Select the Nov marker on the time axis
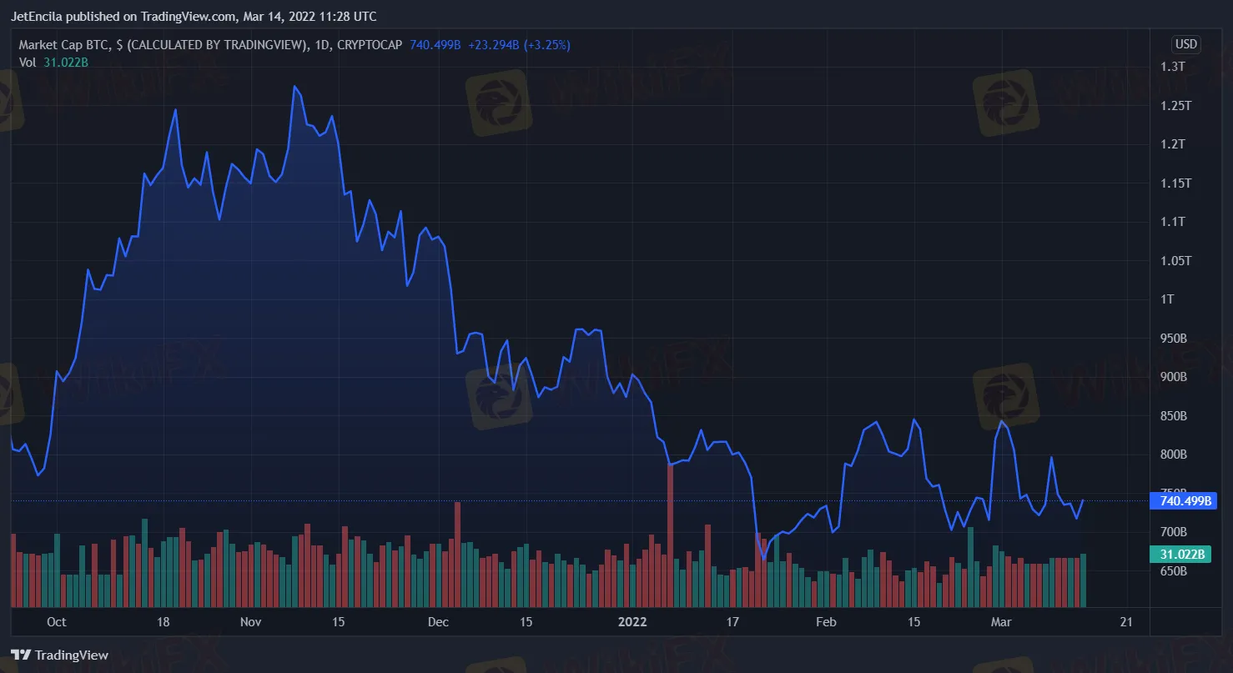Viewport: 1233px width, 673px height. [x=250, y=622]
